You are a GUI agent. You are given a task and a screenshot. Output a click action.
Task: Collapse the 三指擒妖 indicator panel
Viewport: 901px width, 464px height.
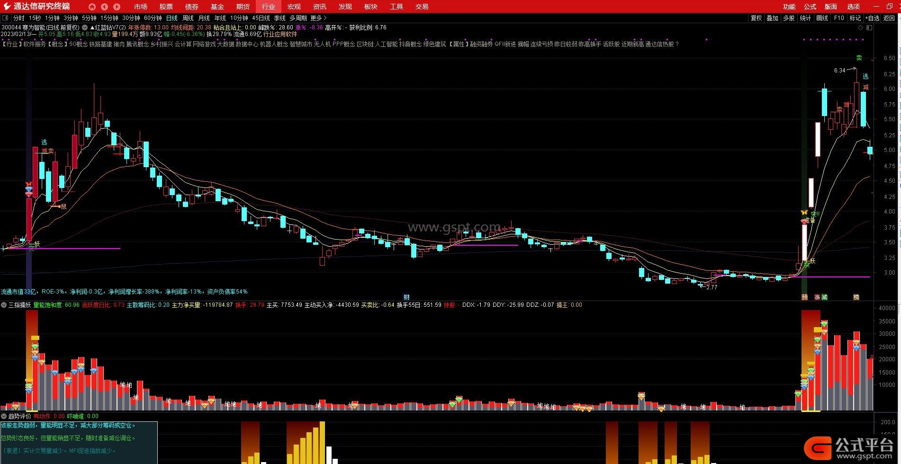[x=4, y=305]
